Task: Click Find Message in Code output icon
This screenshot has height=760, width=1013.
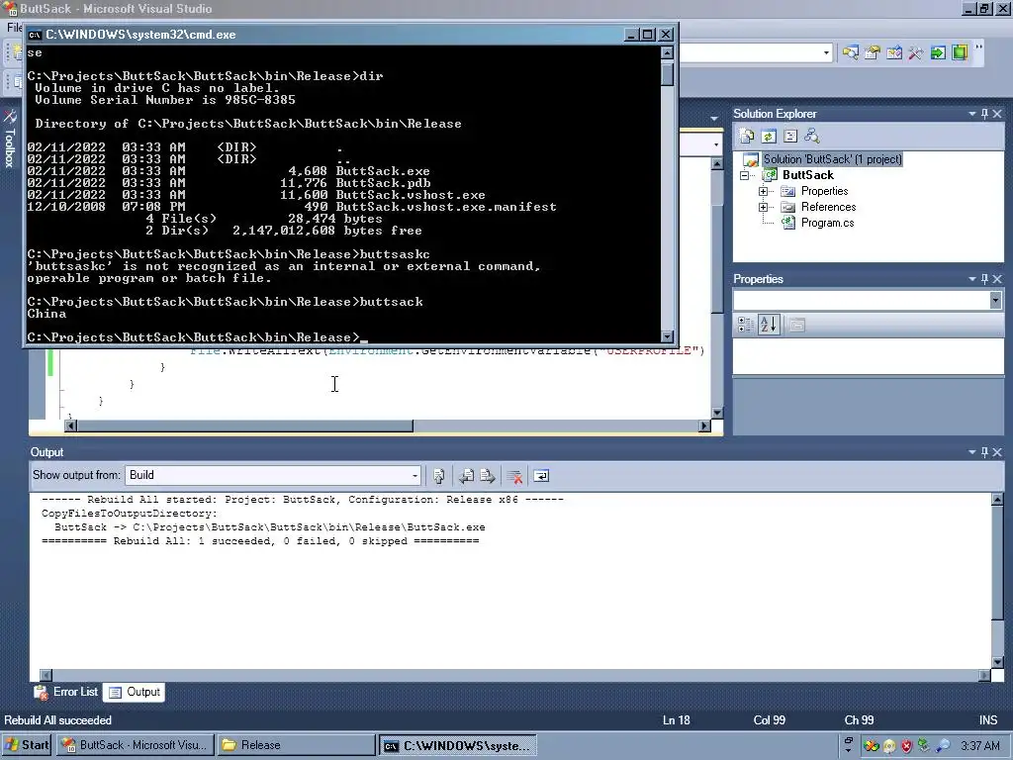Action: (x=438, y=476)
